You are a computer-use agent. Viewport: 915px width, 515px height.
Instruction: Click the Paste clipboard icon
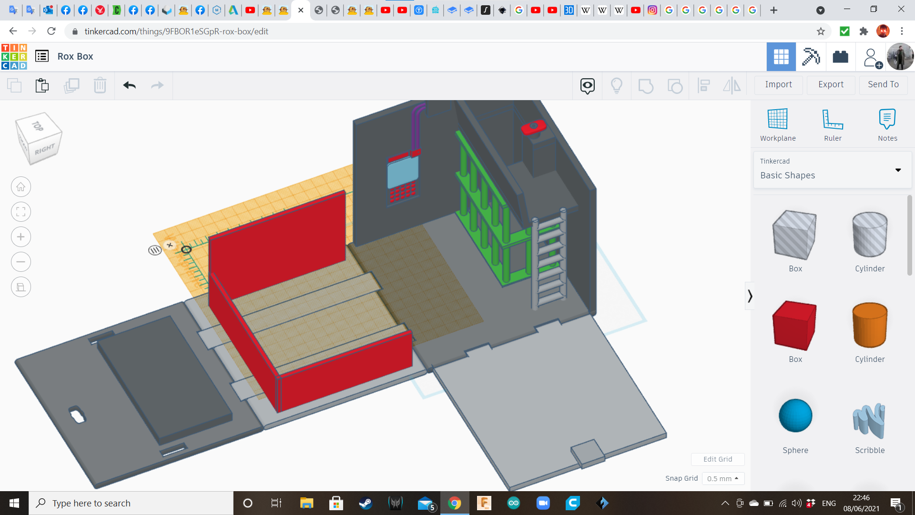(x=42, y=85)
